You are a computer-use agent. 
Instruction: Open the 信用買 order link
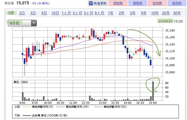click(157, 3)
